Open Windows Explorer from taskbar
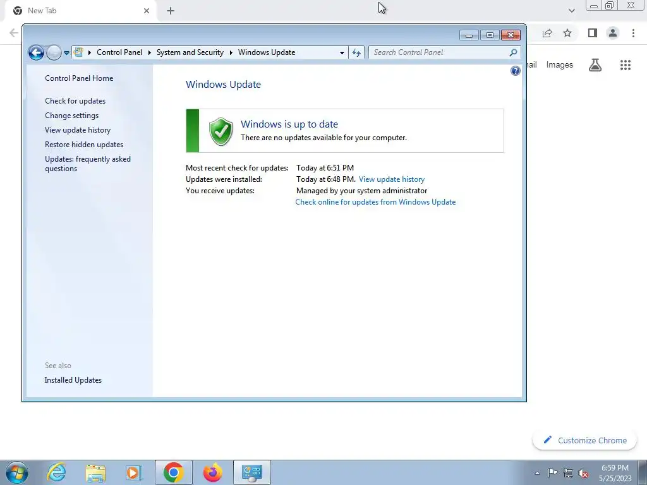This screenshot has width=647, height=485. (x=95, y=472)
